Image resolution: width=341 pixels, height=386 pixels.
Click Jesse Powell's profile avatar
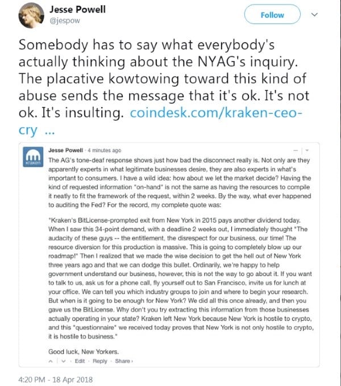click(31, 15)
